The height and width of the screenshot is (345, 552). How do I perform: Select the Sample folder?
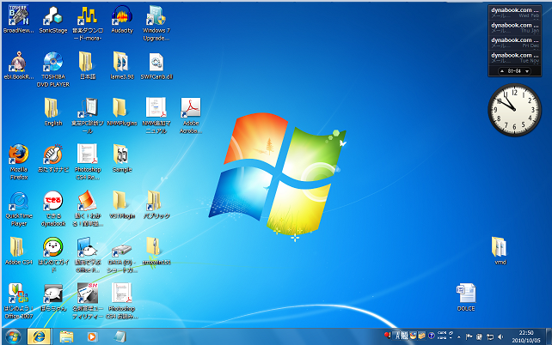point(122,159)
